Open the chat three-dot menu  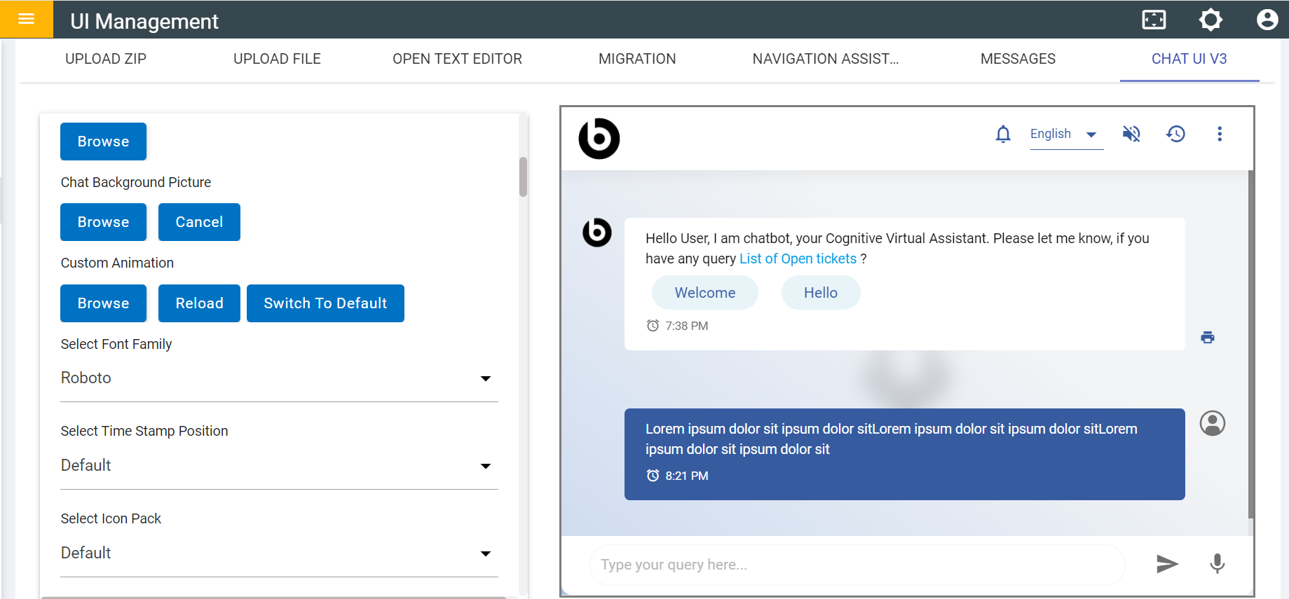click(x=1220, y=134)
